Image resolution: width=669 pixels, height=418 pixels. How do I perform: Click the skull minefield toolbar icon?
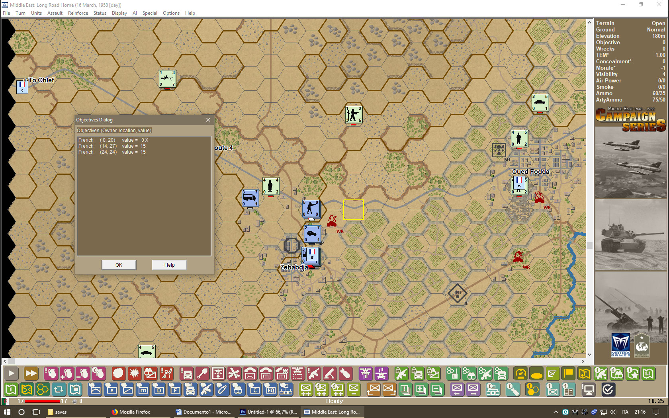218,373
